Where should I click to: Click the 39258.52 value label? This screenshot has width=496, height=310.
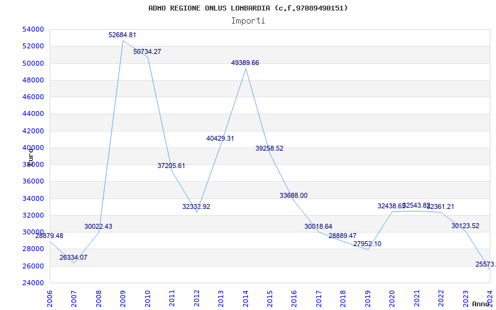coord(270,148)
